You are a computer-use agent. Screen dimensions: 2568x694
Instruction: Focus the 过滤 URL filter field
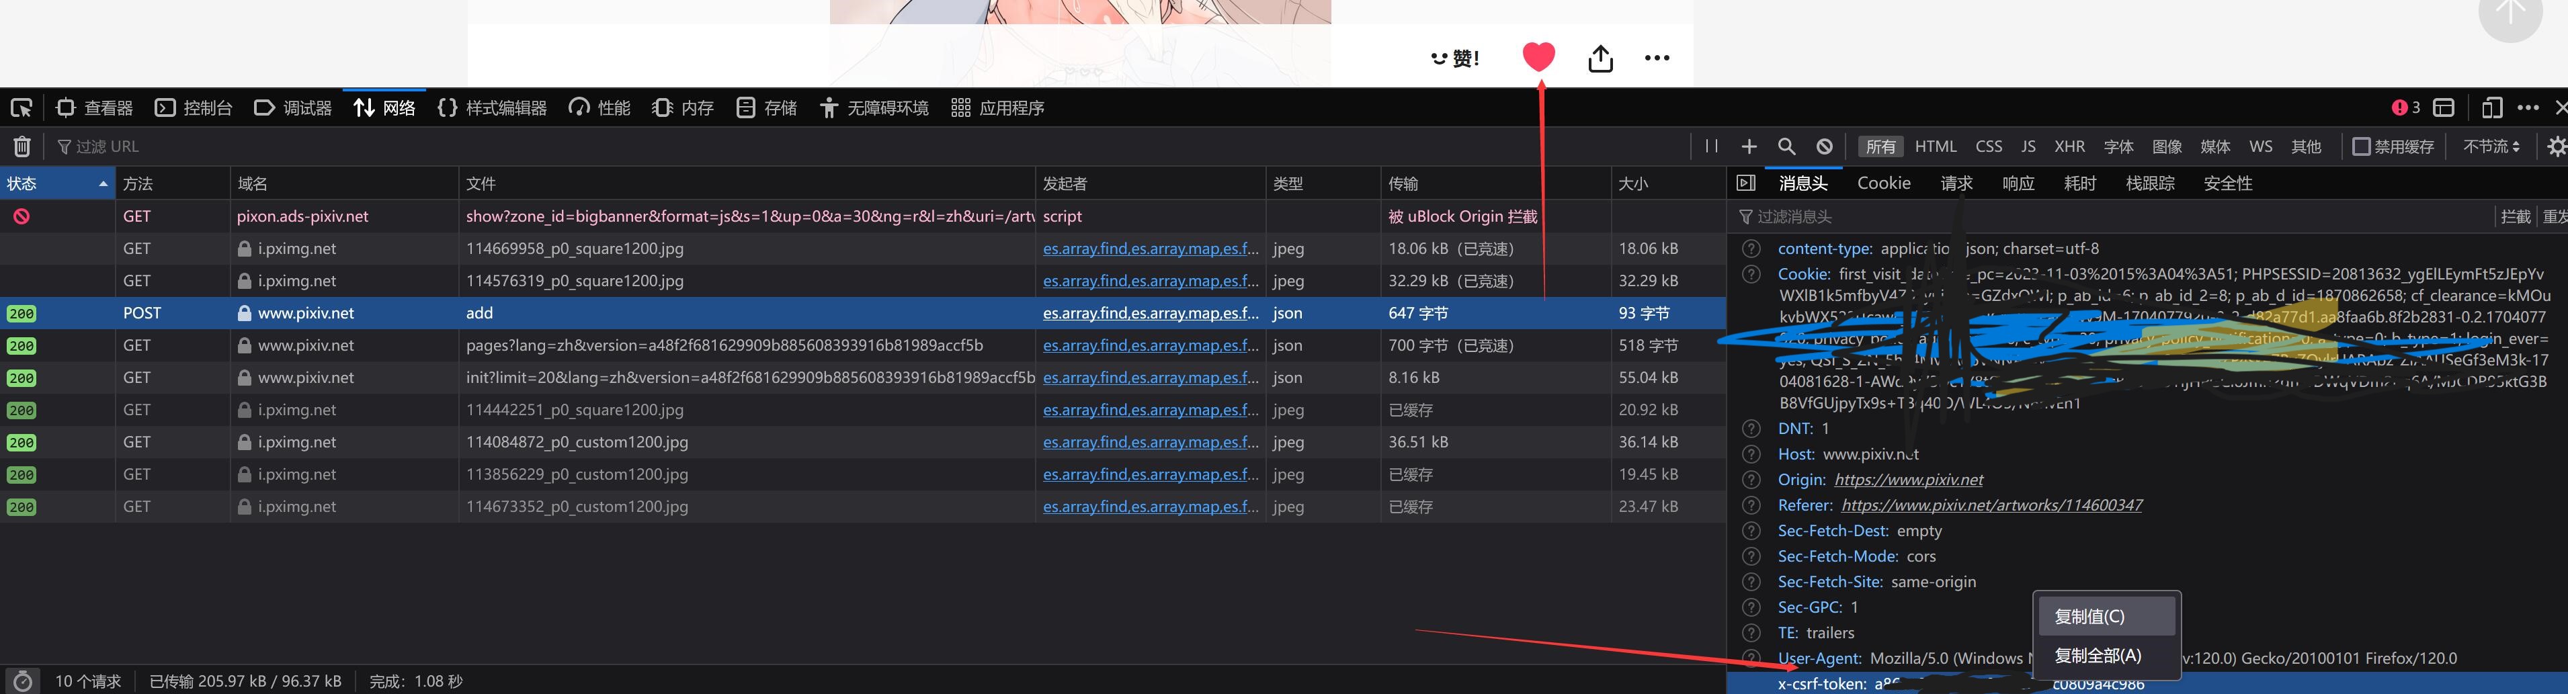pyautogui.click(x=867, y=146)
